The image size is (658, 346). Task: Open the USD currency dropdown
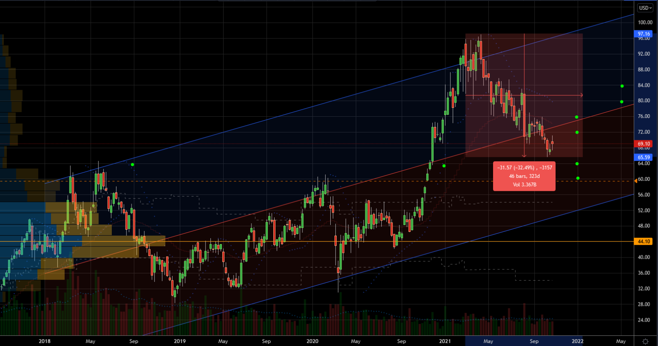coord(643,8)
